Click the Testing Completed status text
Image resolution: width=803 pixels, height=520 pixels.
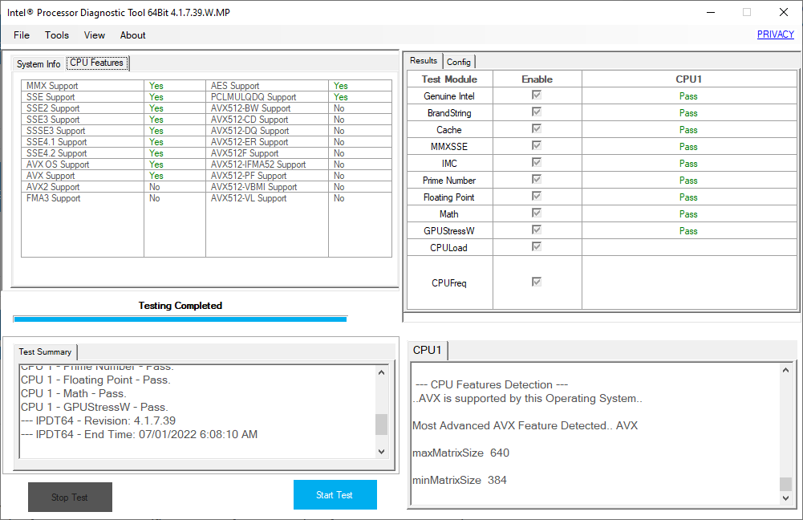[180, 306]
